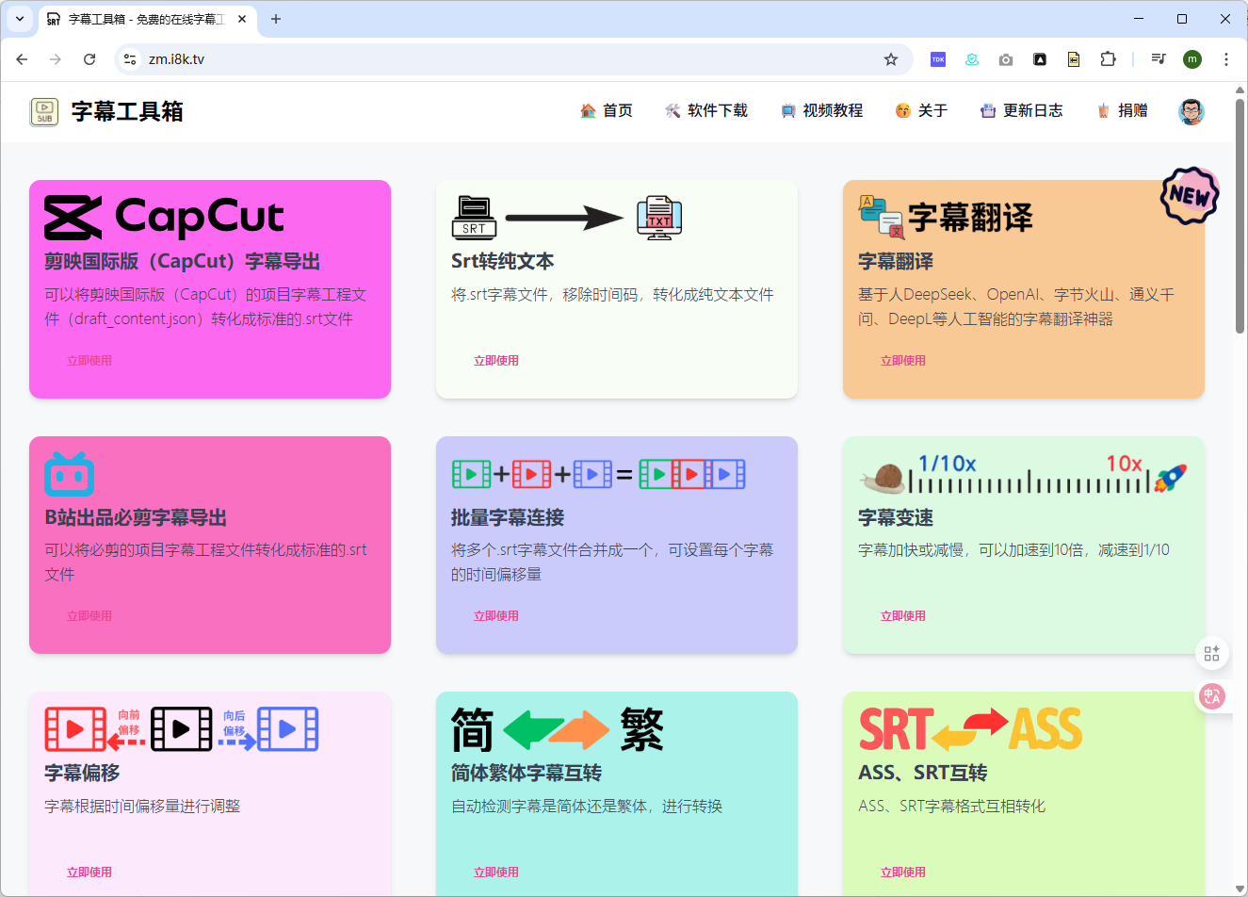The height and width of the screenshot is (897, 1248).
Task: Click 立即使用 on the 字幕变速 card
Action: [x=903, y=616]
